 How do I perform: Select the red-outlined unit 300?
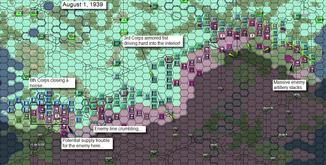click(x=124, y=93)
